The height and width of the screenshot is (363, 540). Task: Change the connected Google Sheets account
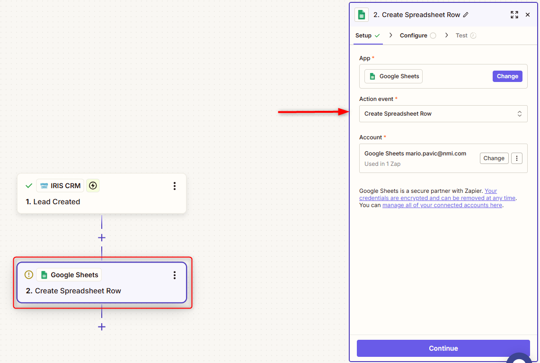point(494,158)
